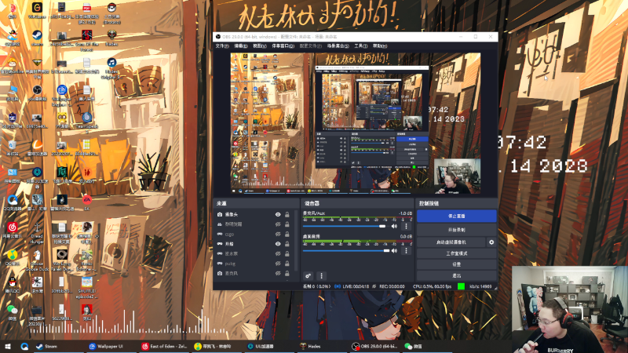This screenshot has height=353, width=628.
Task: Select the csgo source row
Action: (x=254, y=234)
